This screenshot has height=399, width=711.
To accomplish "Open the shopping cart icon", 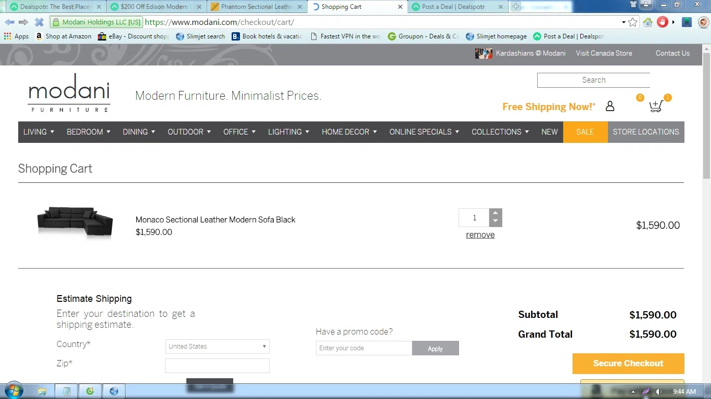I will 656,106.
